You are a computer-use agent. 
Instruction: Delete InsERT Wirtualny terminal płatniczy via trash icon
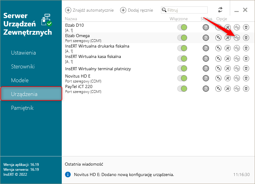246,68
